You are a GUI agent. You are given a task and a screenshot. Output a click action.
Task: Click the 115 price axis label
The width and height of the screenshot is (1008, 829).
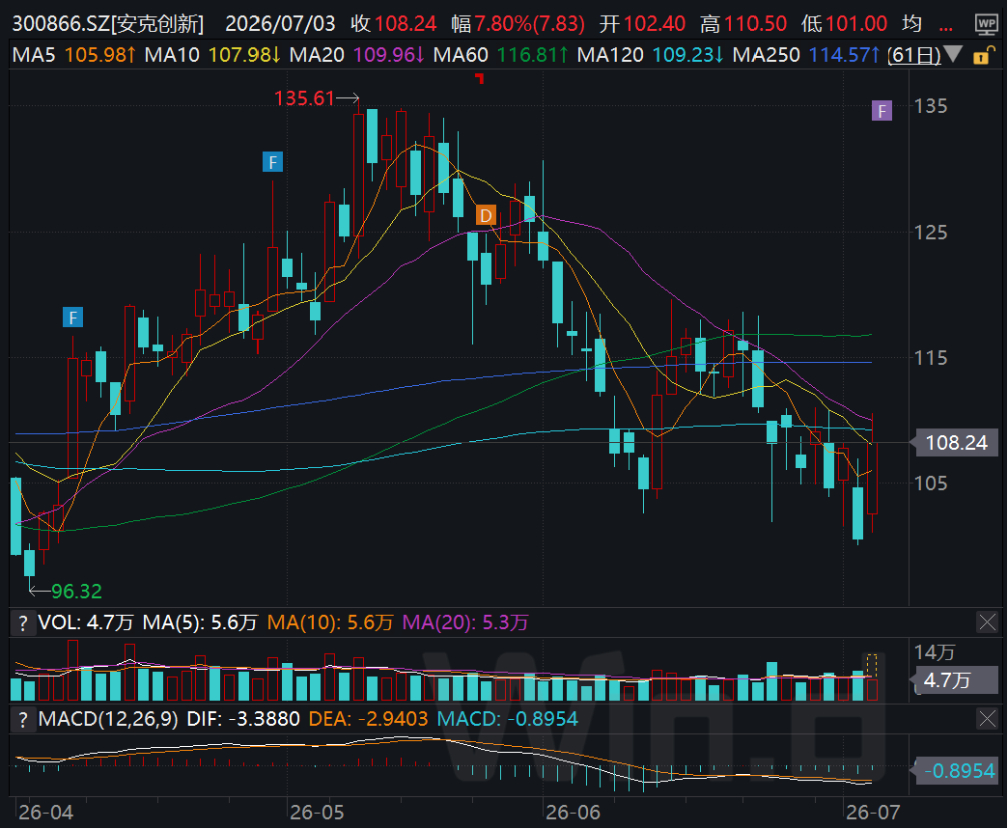point(931,358)
